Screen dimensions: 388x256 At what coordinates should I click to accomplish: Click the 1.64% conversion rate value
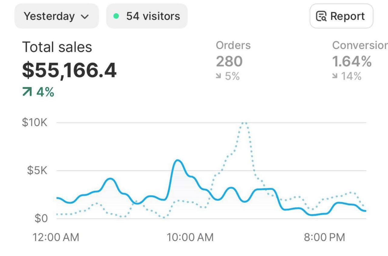coord(352,61)
